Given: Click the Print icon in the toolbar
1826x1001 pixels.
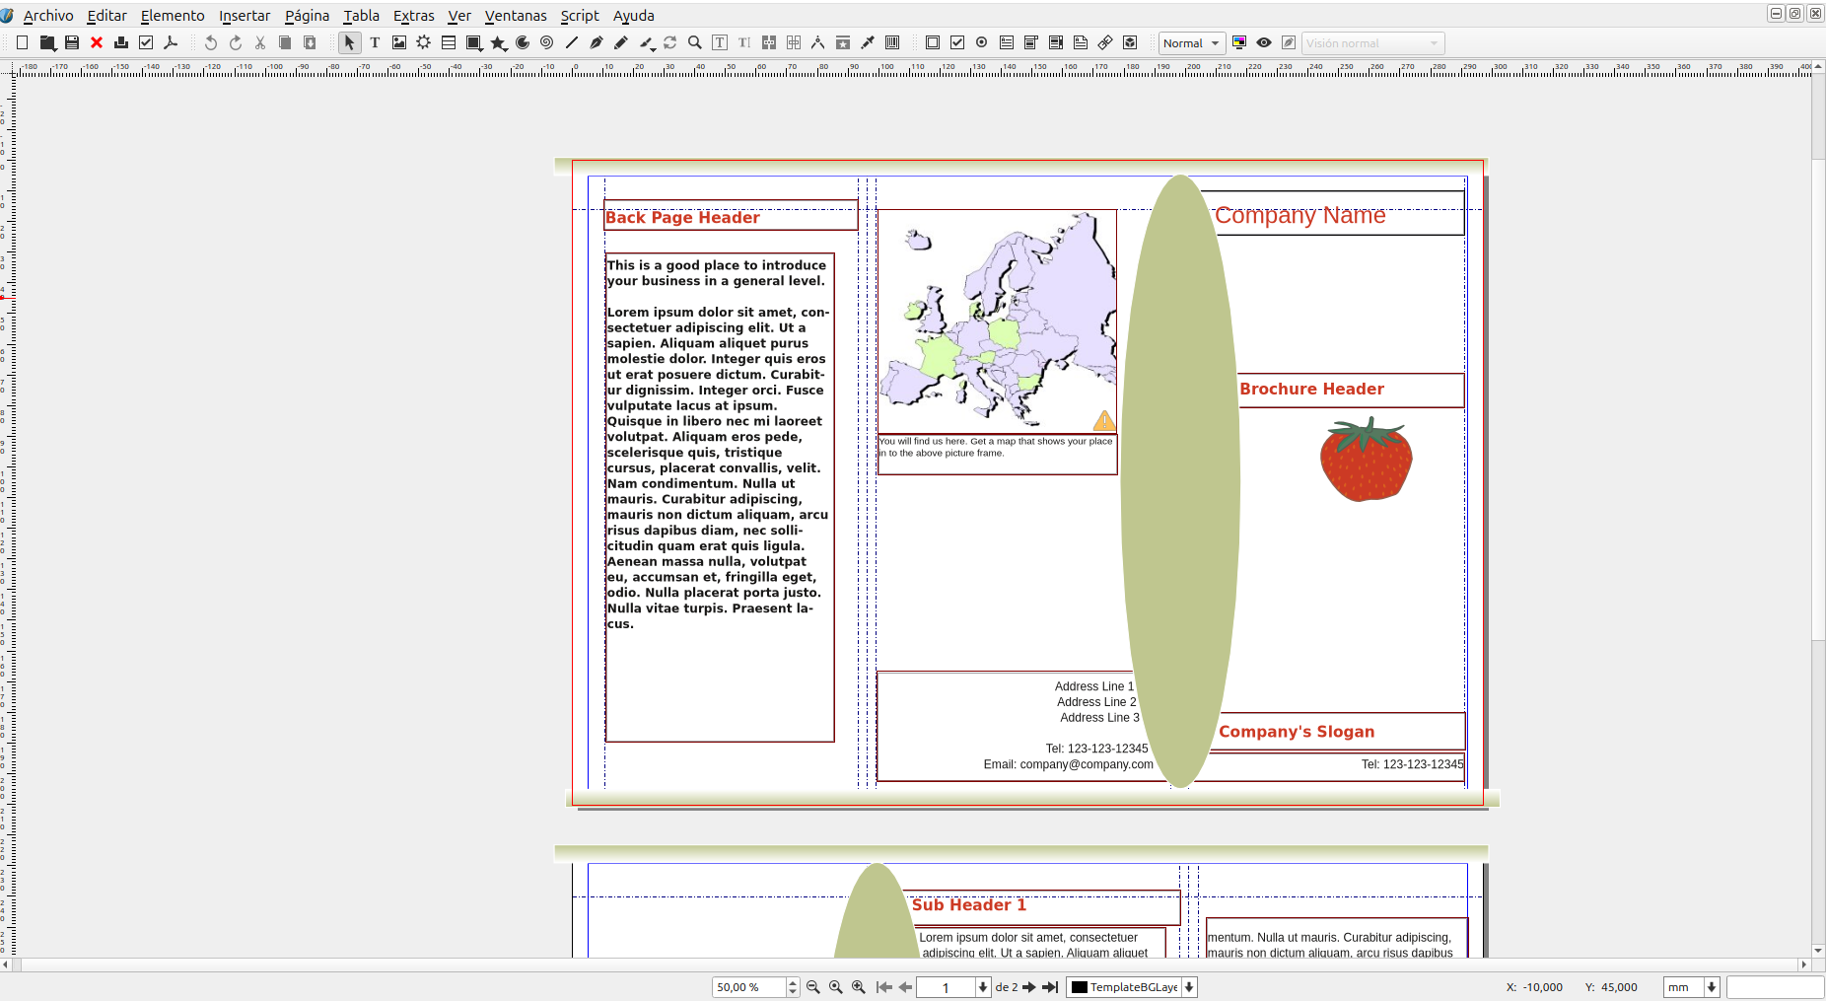Looking at the screenshot, I should [x=121, y=42].
